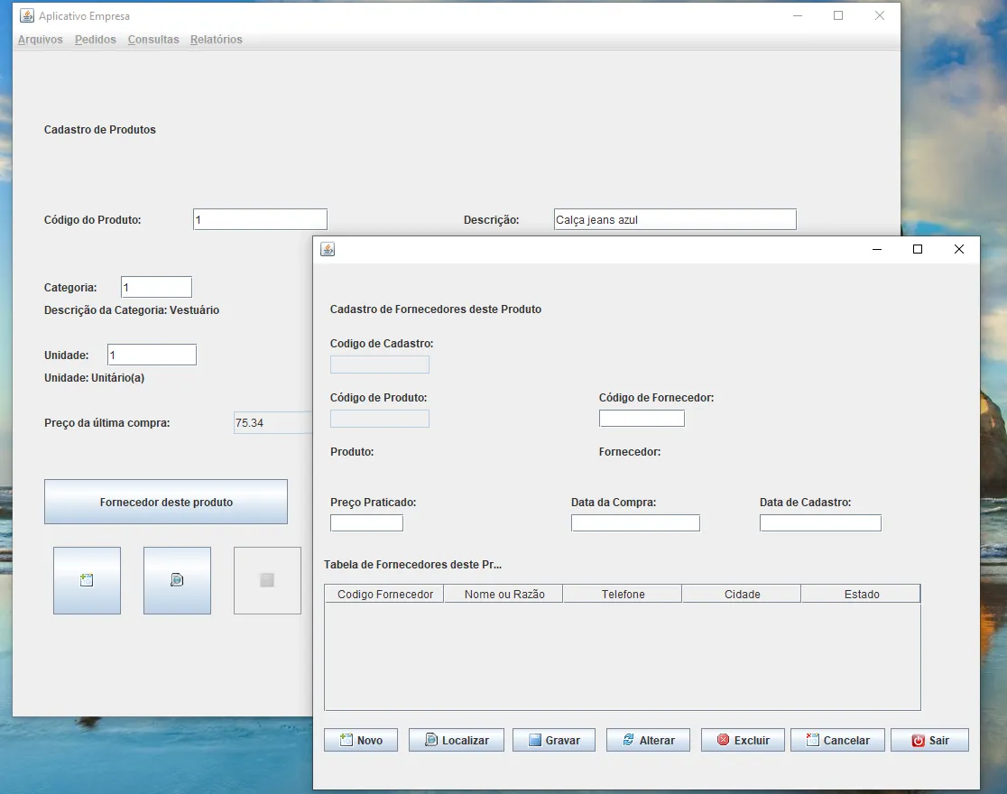
Task: Click the Sair button
Action: click(x=929, y=740)
